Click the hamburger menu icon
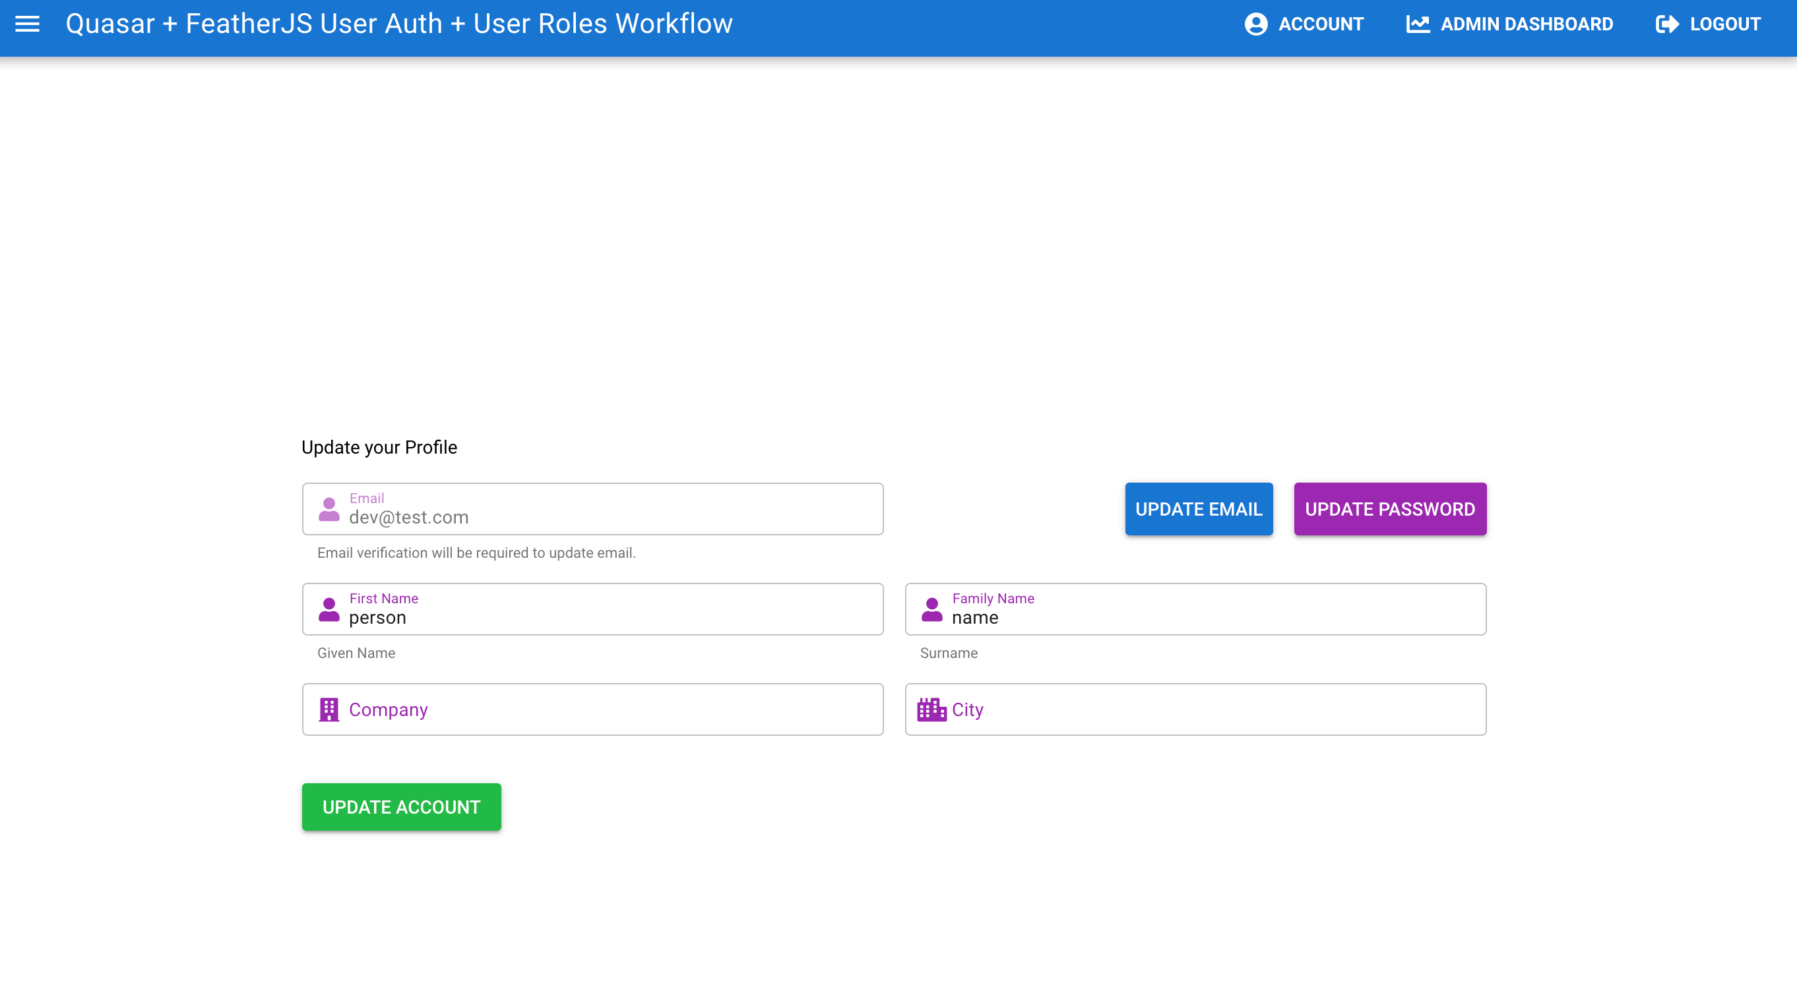The height and width of the screenshot is (985, 1797). pos(26,24)
